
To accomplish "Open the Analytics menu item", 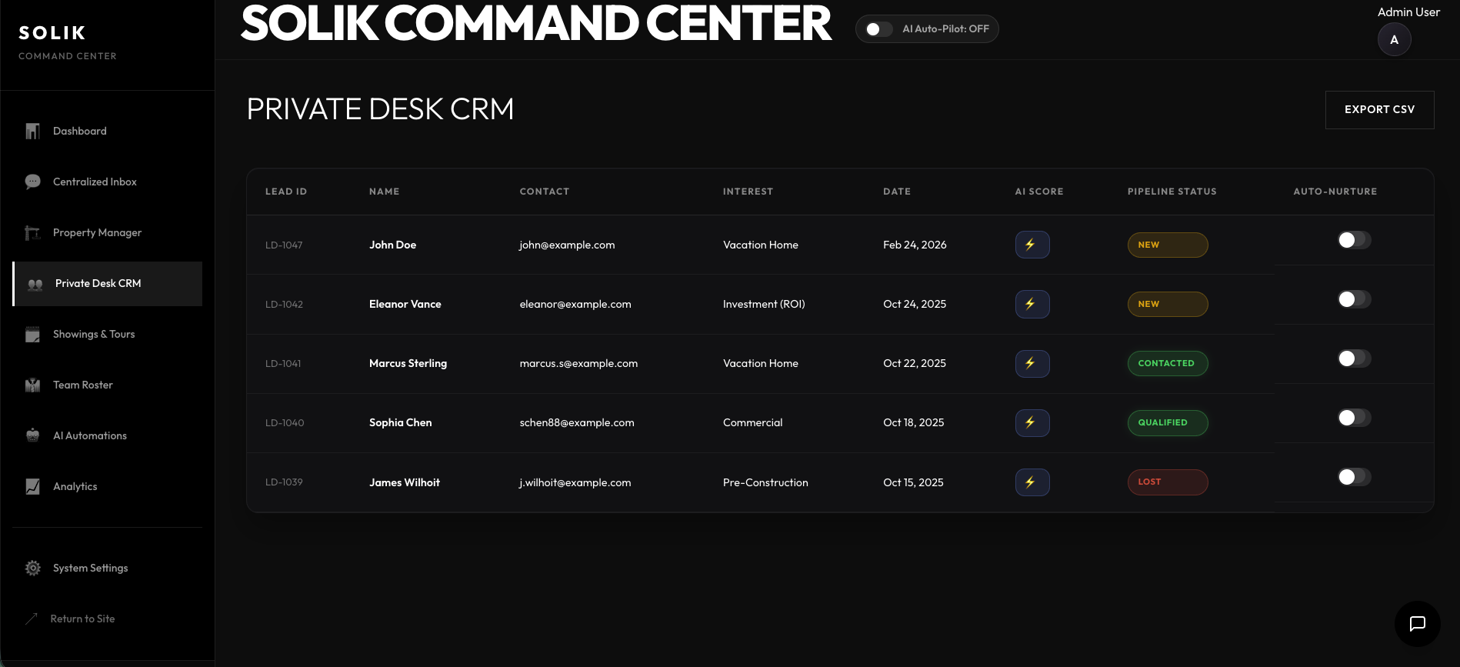I will point(108,487).
